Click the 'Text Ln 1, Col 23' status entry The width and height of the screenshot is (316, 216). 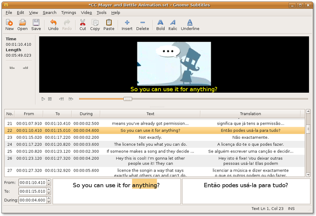(x=267, y=208)
